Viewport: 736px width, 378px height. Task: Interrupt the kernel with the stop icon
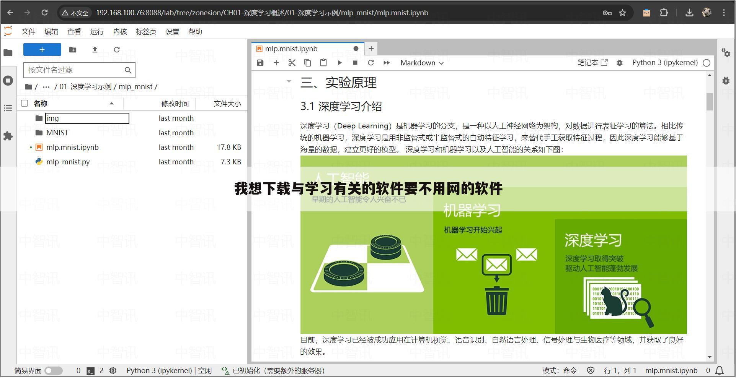pos(355,63)
